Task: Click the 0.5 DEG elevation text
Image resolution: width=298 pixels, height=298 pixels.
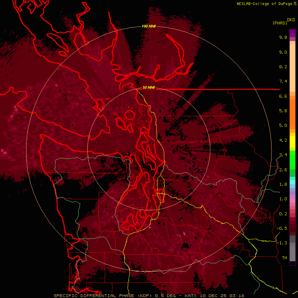Action: pos(165,296)
